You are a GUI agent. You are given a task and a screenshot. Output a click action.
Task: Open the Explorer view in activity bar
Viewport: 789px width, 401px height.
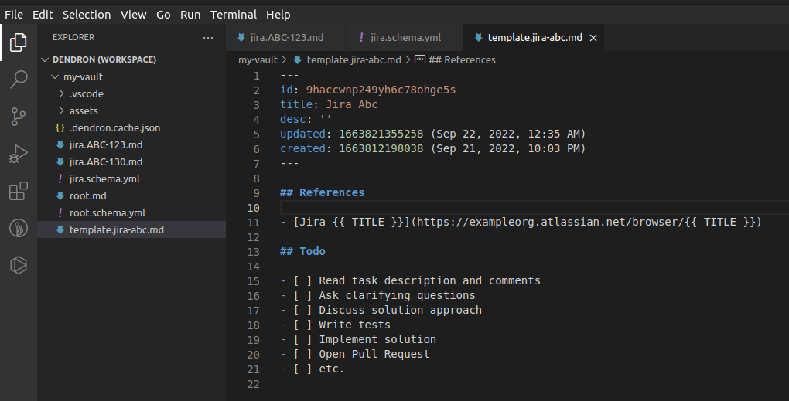click(18, 42)
